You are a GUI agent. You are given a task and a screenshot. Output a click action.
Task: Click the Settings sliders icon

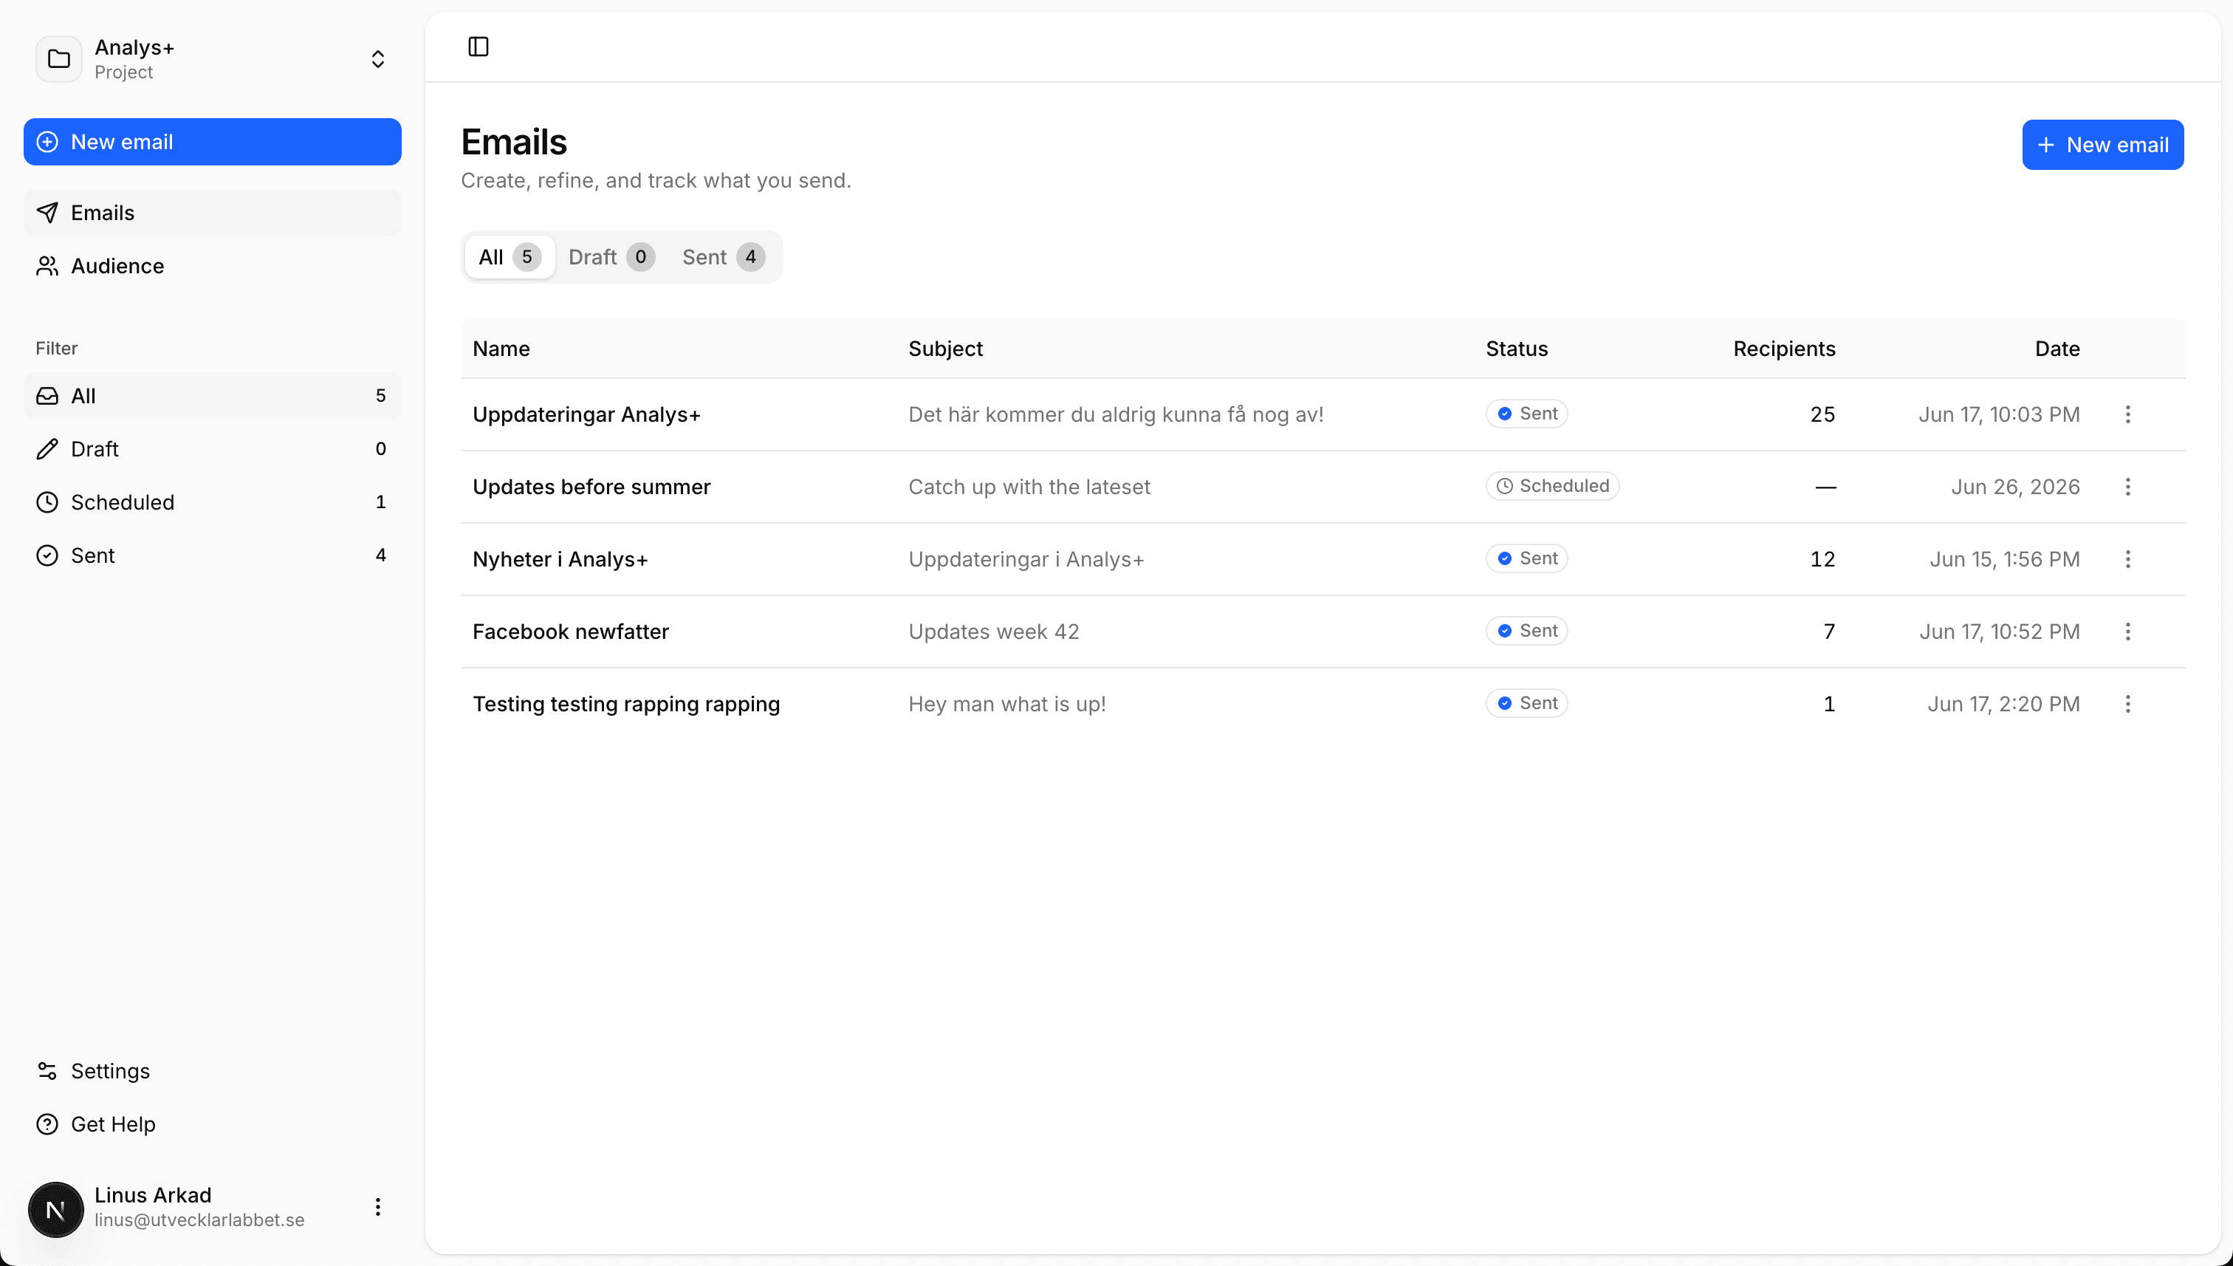[x=47, y=1070]
